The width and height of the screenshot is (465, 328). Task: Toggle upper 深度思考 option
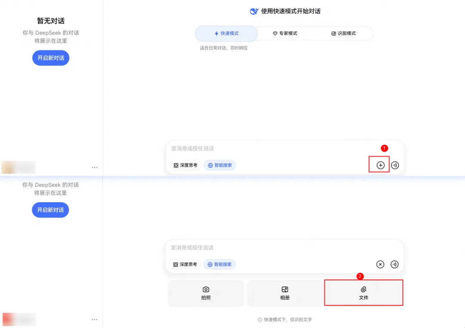point(185,166)
